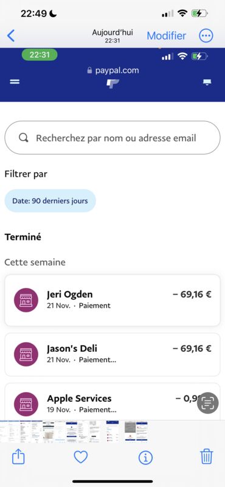Tap the paypal.com address bar
This screenshot has height=487, width=225.
click(113, 71)
